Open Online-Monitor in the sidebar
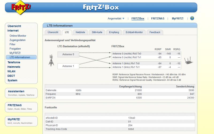The image size is (214, 134). tap(18, 36)
